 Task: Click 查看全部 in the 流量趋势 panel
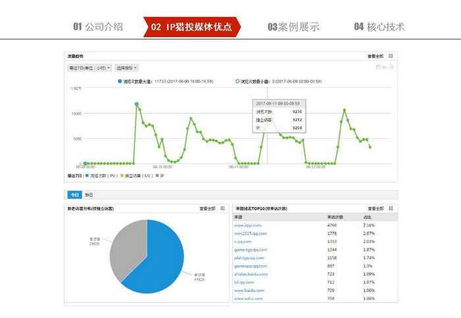(375, 56)
